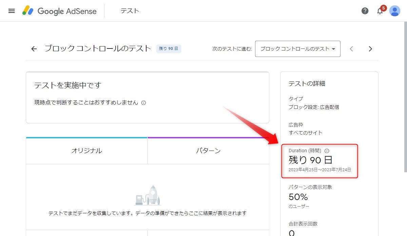Open the user account avatar
The height and width of the screenshot is (236, 407).
click(395, 11)
